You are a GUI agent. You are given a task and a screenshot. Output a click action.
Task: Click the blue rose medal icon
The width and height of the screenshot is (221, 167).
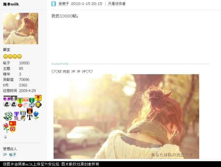pos(36,116)
